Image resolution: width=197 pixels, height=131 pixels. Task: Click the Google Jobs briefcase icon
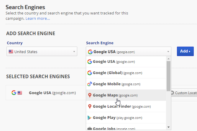[x=90, y=129]
